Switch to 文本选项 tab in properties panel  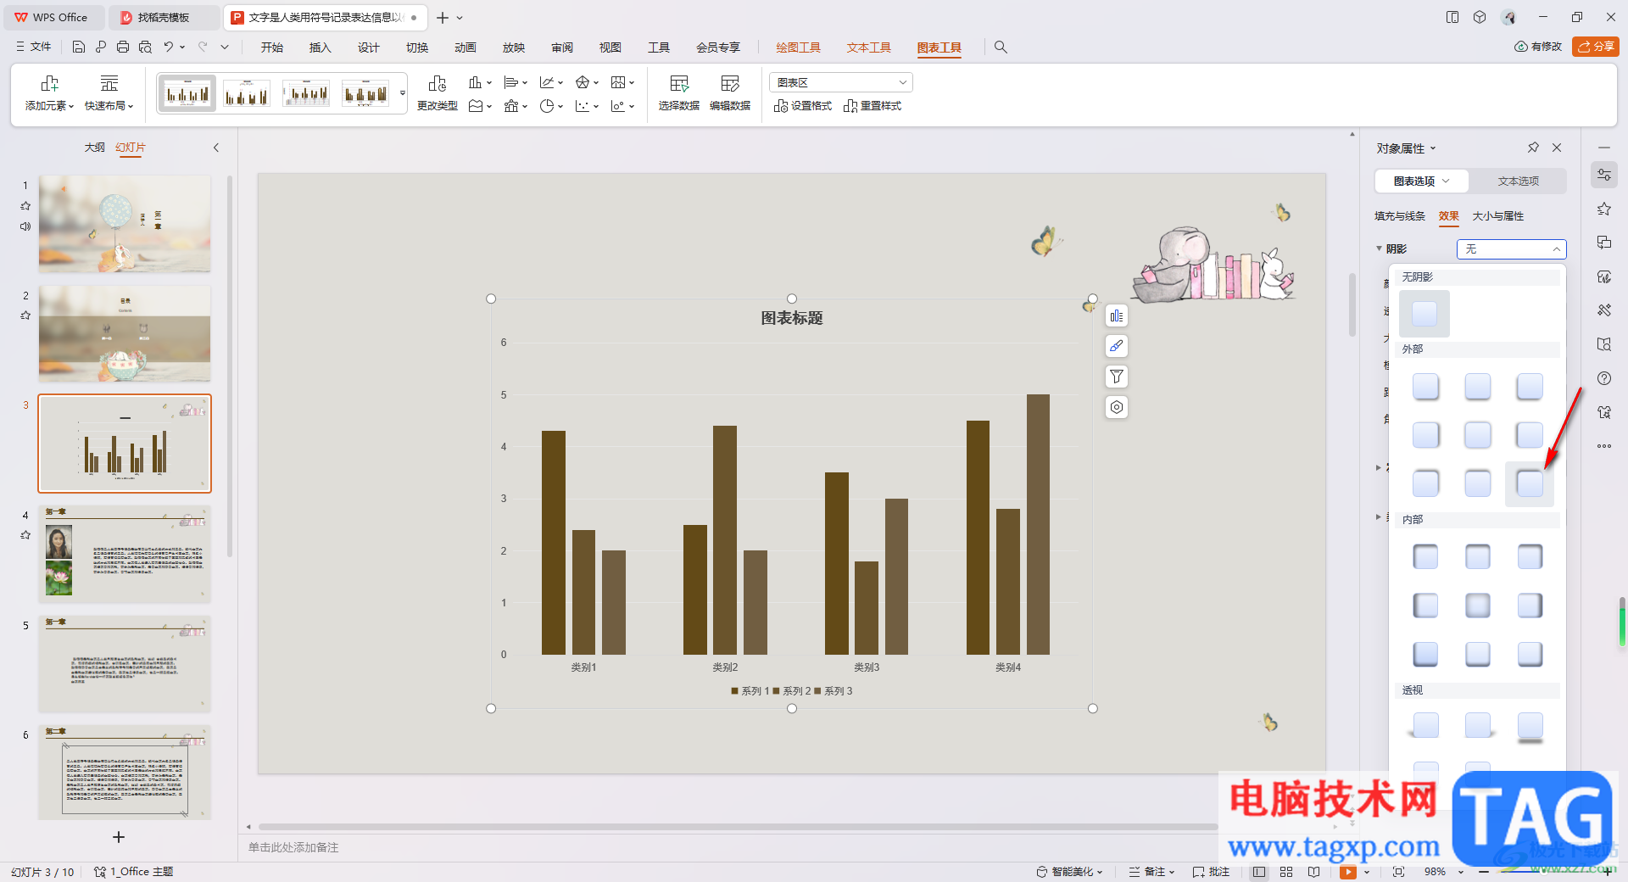[1518, 181]
